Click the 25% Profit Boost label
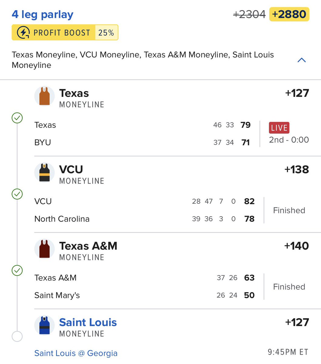Viewport: 321px width, 364px height. (x=106, y=33)
